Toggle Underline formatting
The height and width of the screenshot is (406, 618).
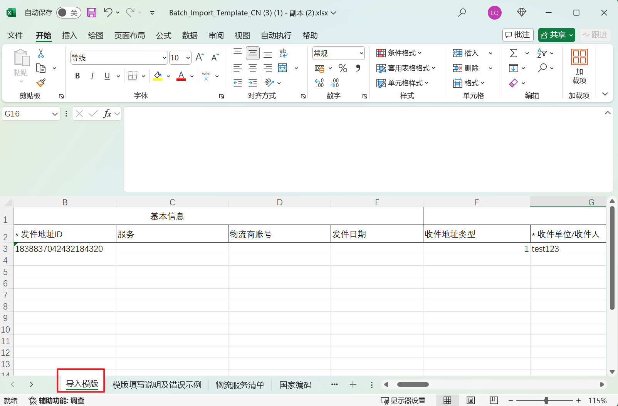(107, 76)
